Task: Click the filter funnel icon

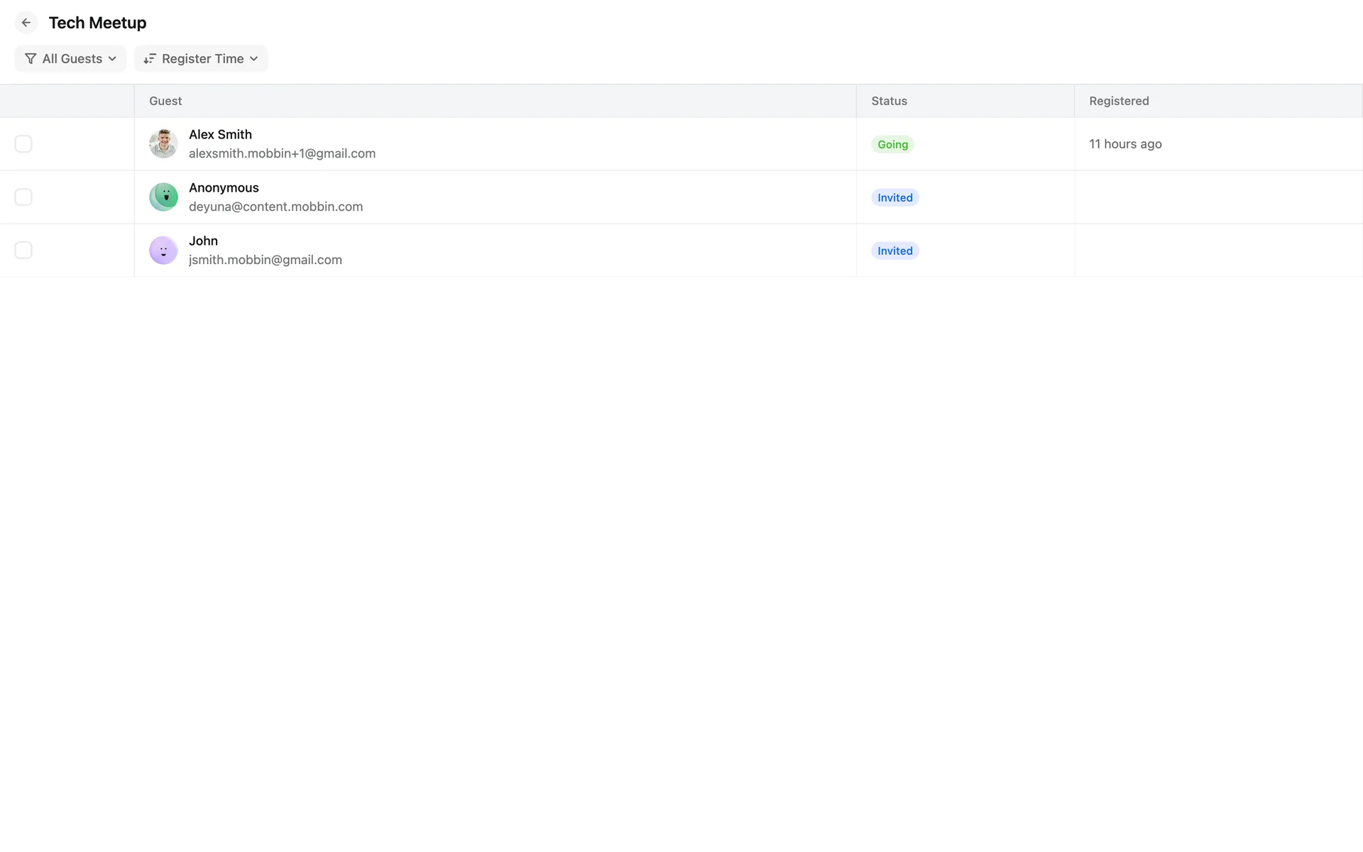Action: pyautogui.click(x=31, y=59)
